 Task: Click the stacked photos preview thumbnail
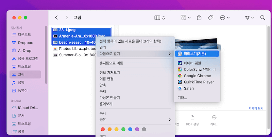[198, 44]
